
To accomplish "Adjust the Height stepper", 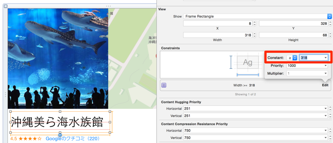I will click(330, 35).
